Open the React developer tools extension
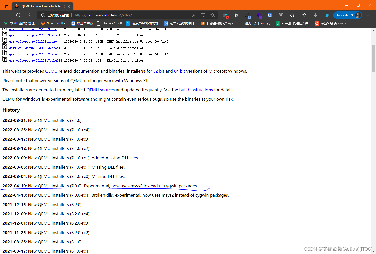The height and width of the screenshot is (254, 376). pyautogui.click(x=236, y=15)
